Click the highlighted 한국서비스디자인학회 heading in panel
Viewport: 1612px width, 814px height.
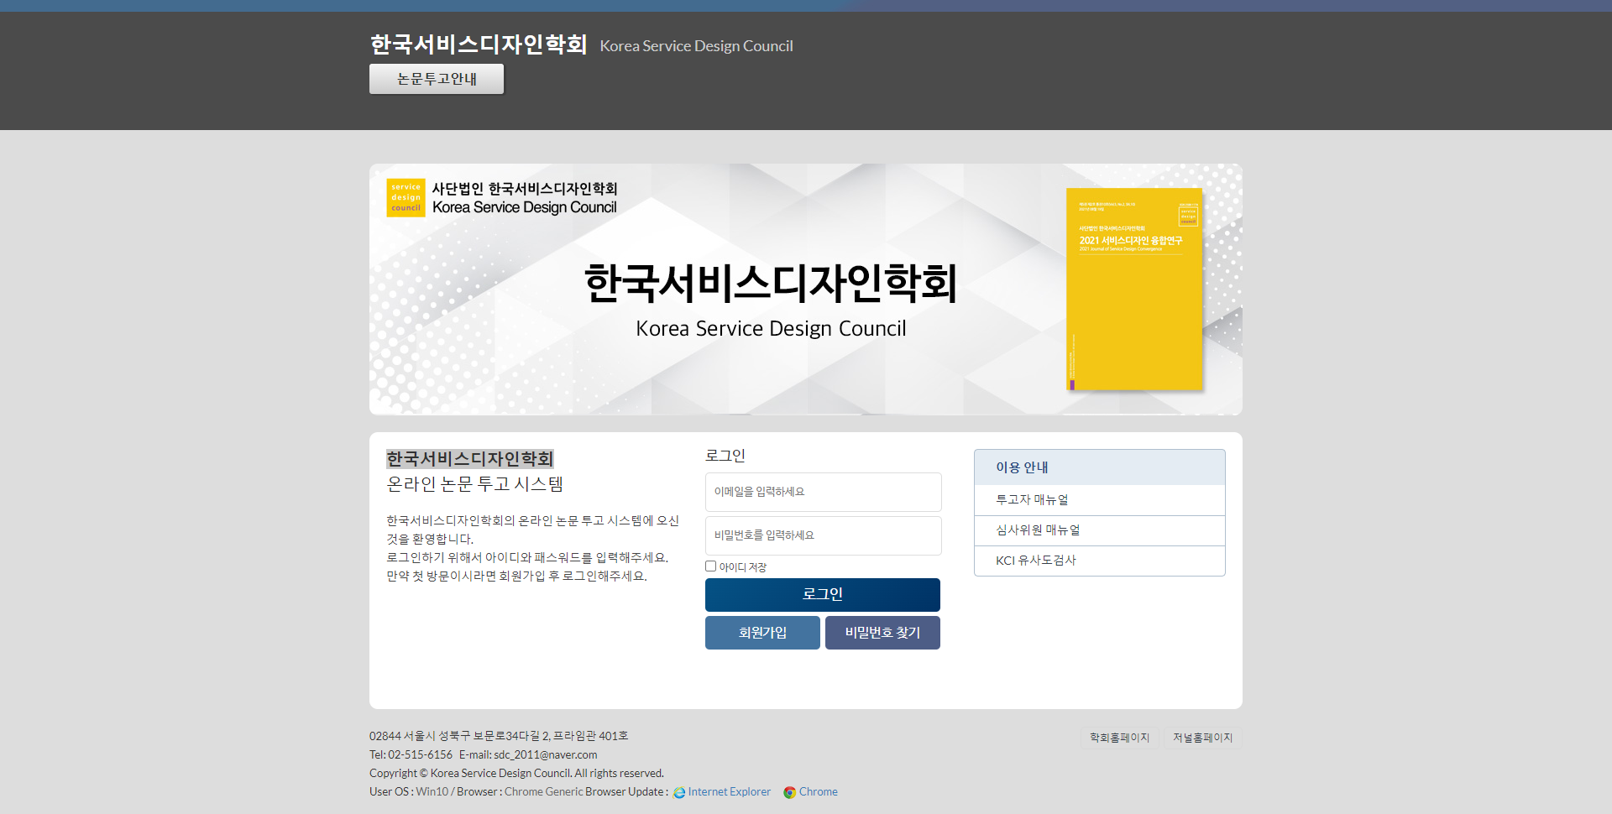[470, 459]
